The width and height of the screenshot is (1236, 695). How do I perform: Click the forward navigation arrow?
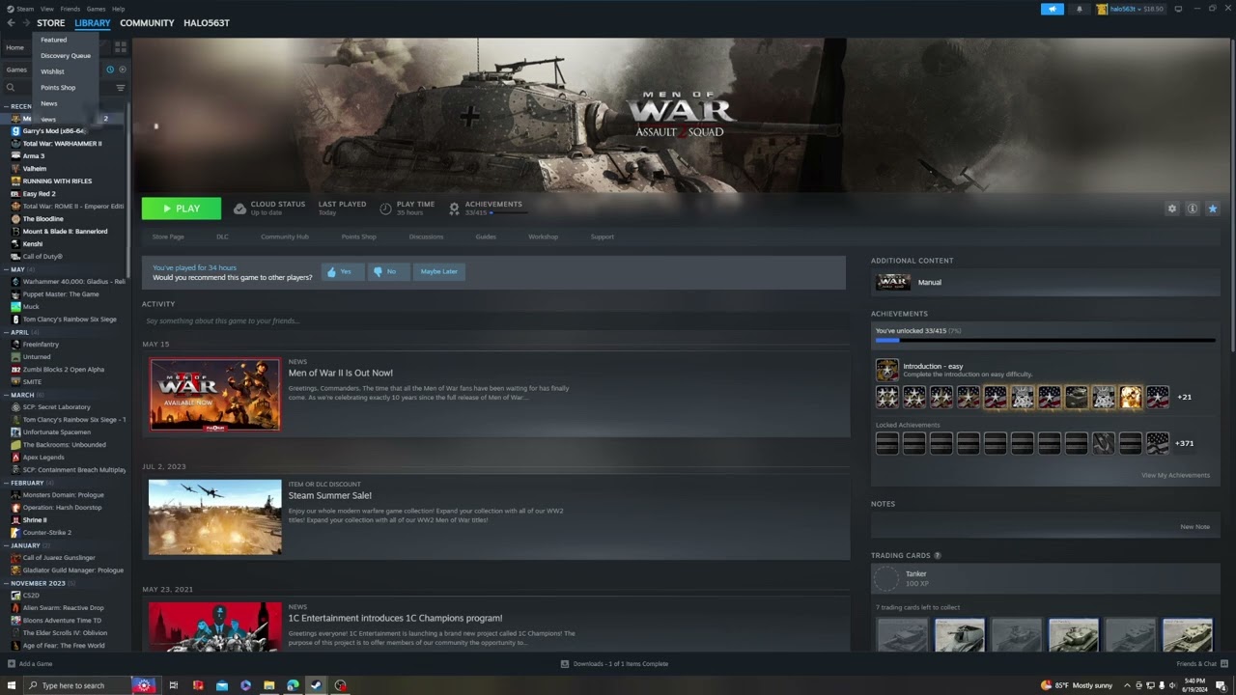click(26, 23)
